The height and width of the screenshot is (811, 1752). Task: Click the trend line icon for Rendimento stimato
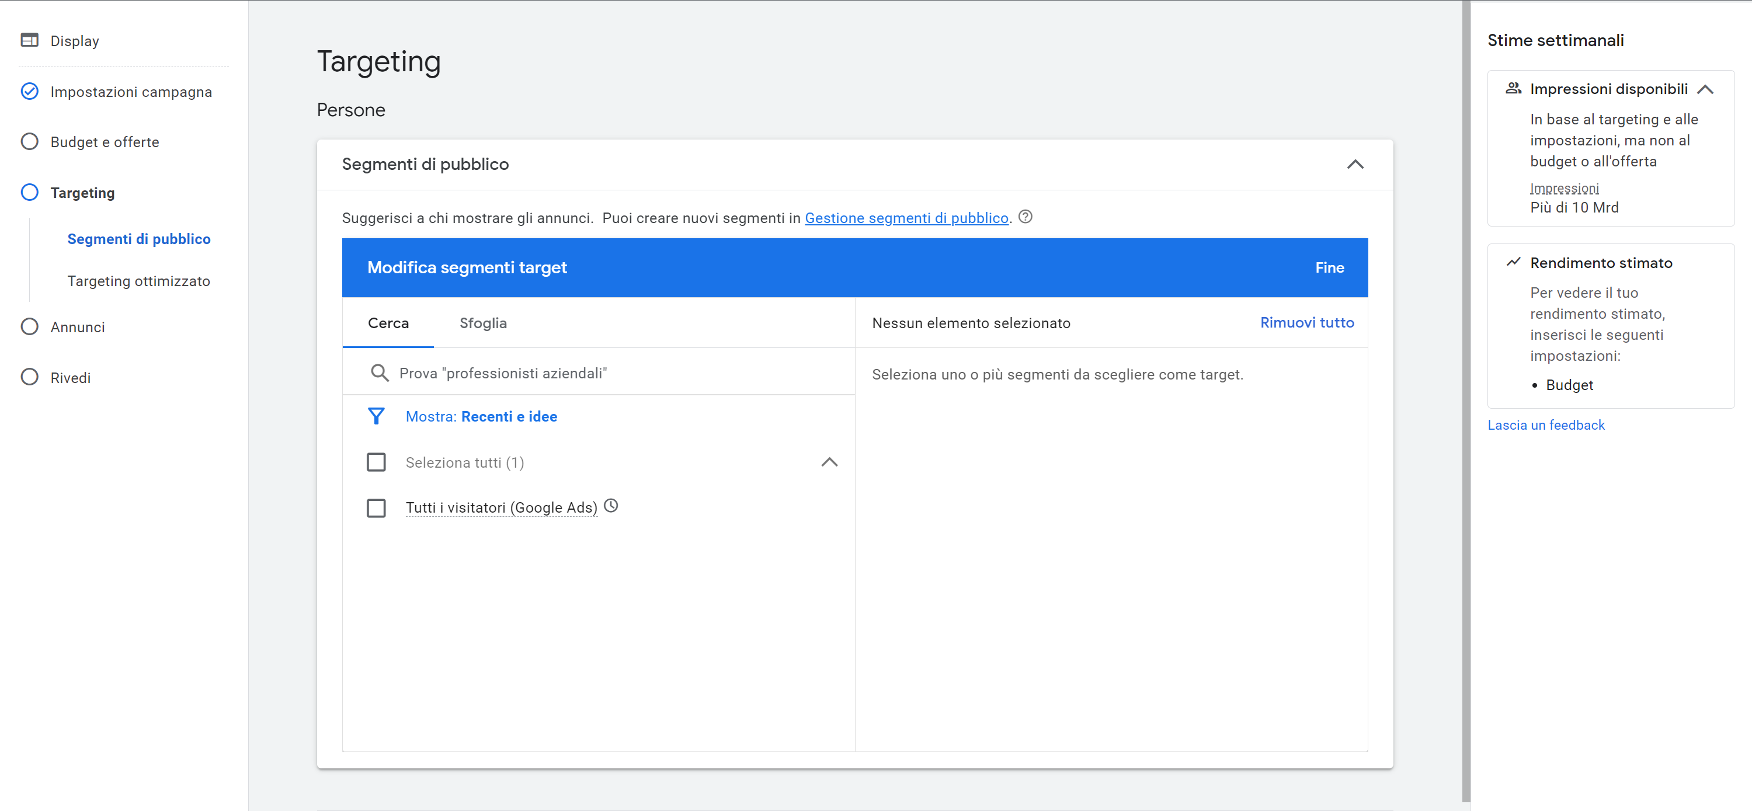point(1513,262)
